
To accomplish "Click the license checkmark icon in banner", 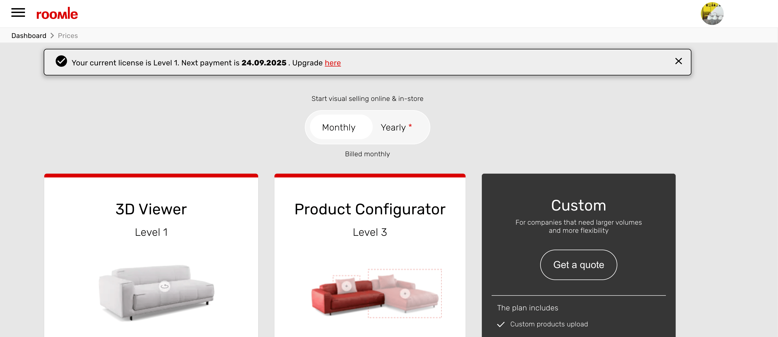I will point(61,61).
